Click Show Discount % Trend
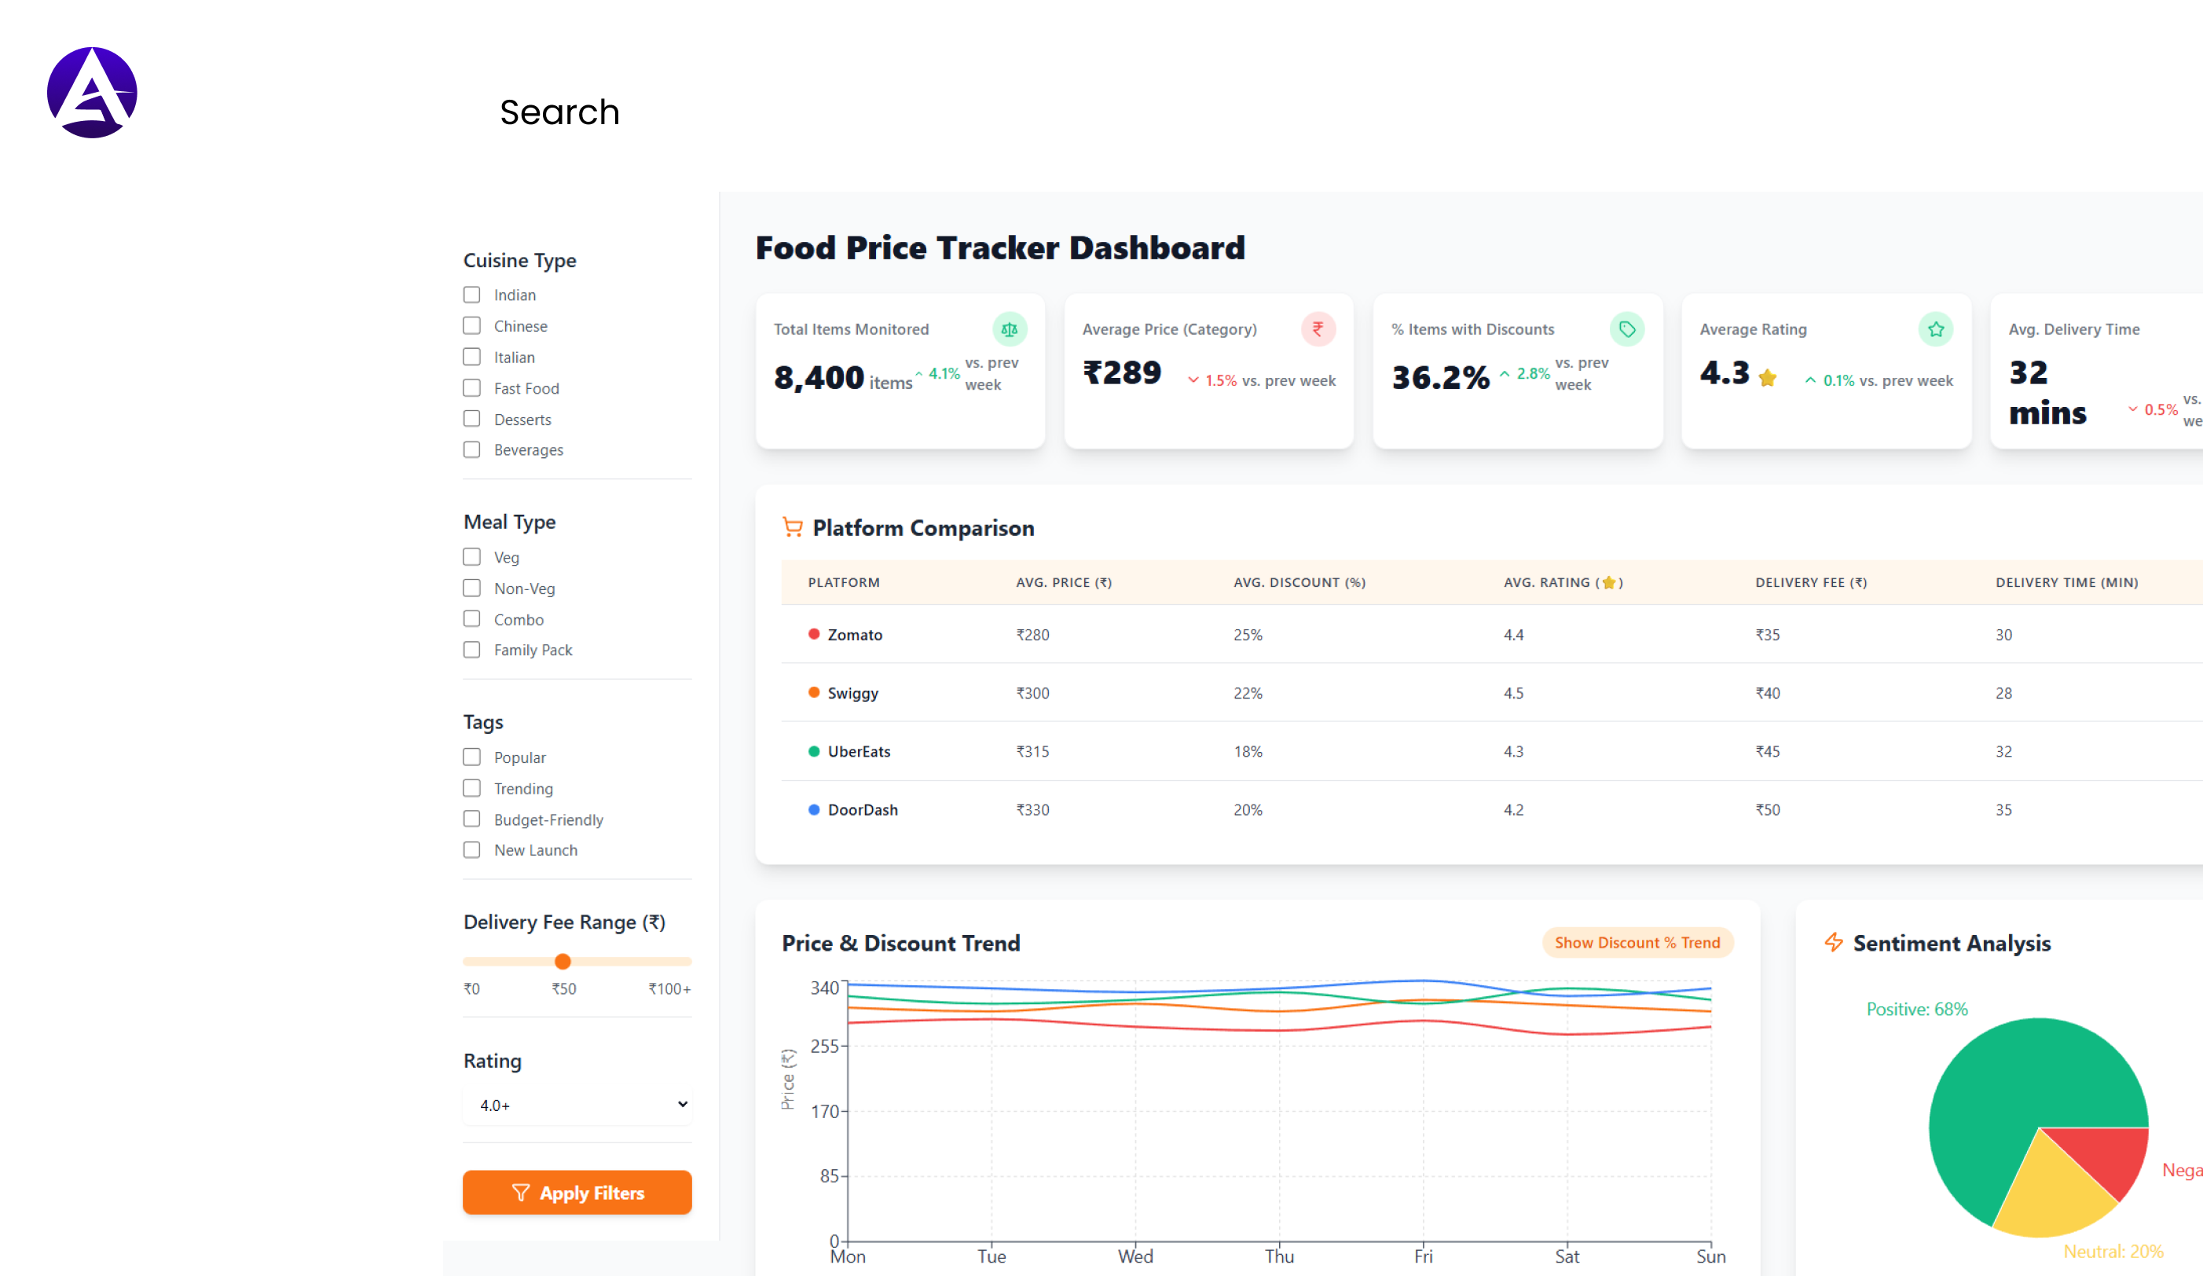The width and height of the screenshot is (2203, 1276). (1637, 942)
